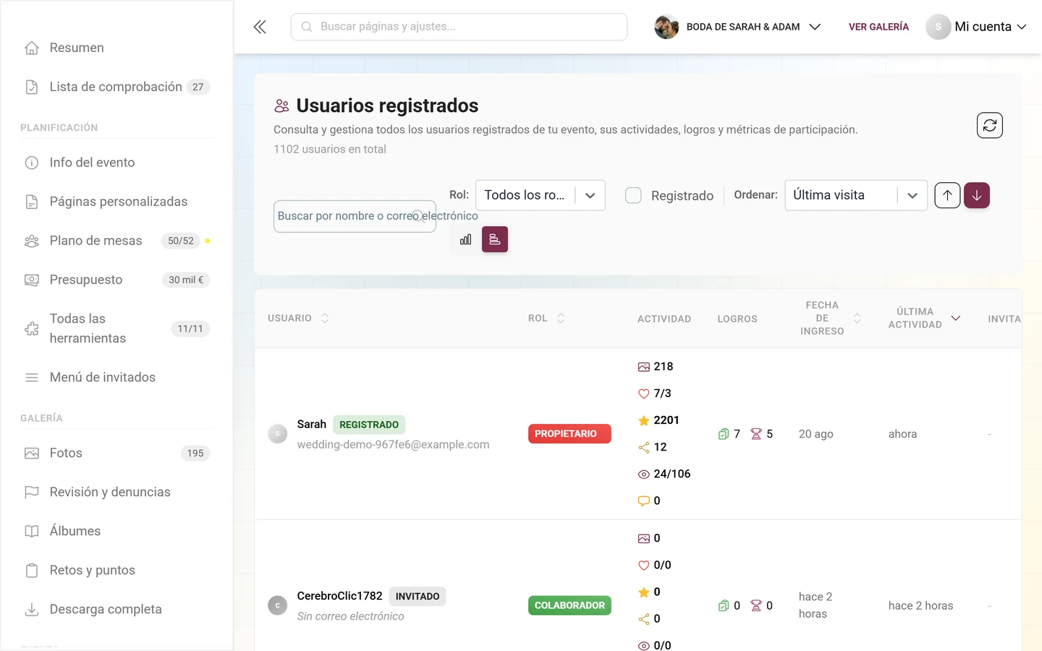Click Sarah's photos count icon 218
Viewport: 1042px width, 651px height.
point(643,367)
